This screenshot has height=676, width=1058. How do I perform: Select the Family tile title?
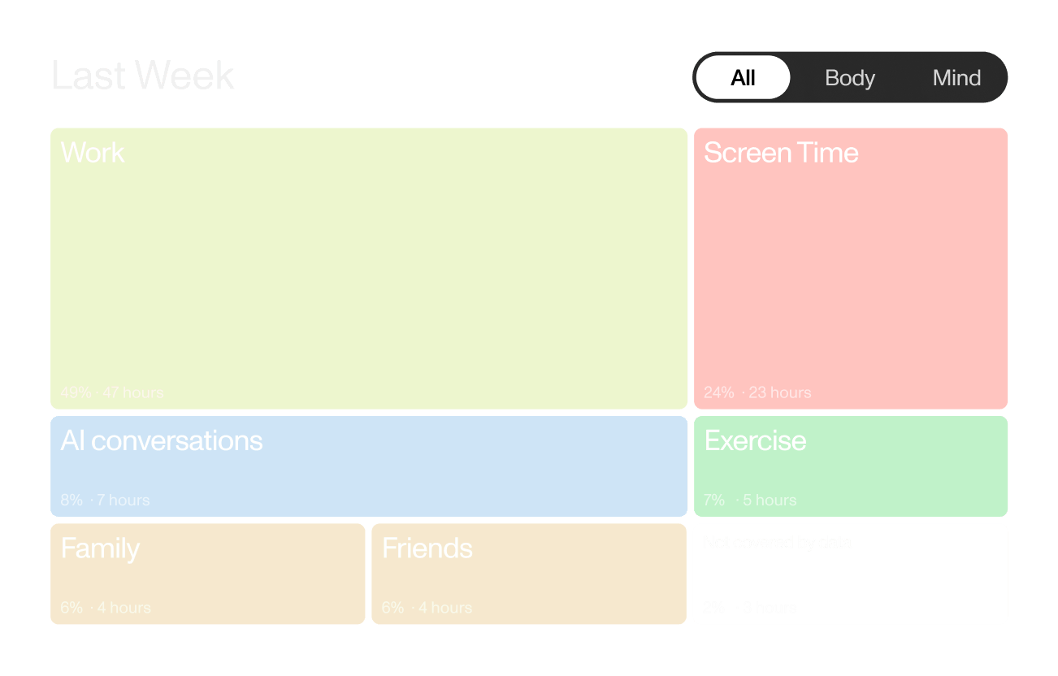[x=100, y=548]
